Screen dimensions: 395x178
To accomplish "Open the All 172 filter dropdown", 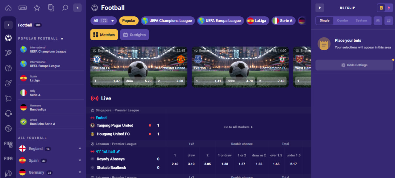I will (x=104, y=21).
